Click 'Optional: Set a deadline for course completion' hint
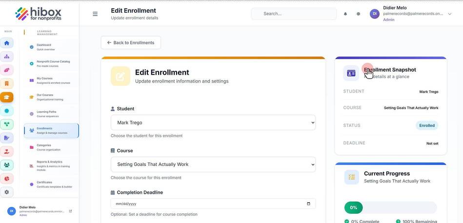 154,214
